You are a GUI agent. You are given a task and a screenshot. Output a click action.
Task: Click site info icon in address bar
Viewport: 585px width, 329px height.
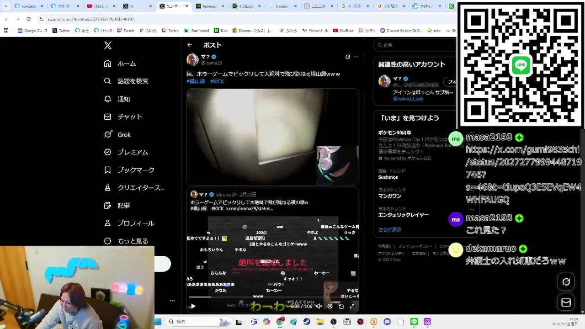tap(42, 19)
